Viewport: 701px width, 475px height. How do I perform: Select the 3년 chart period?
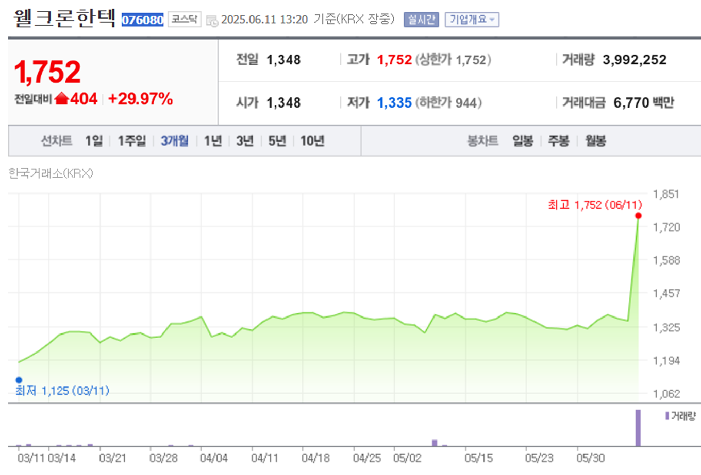pos(245,141)
